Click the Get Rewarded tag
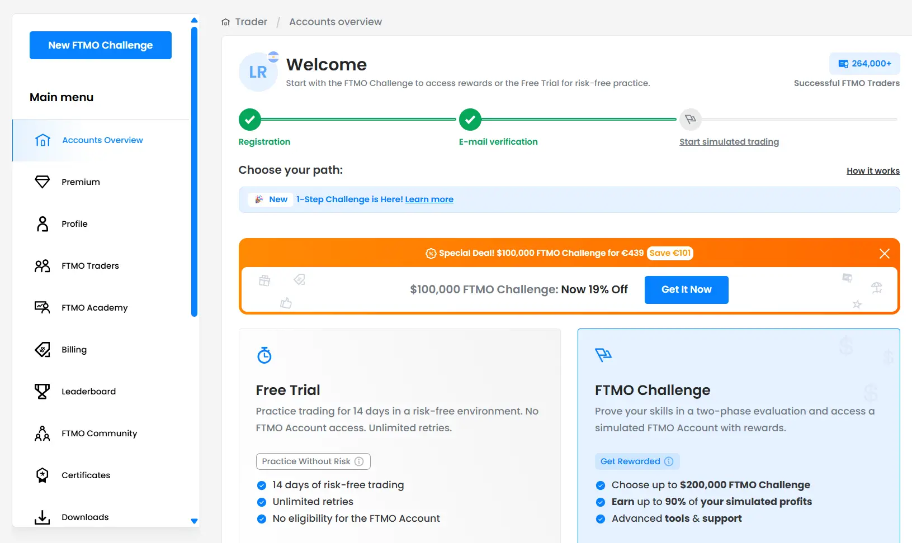The height and width of the screenshot is (543, 912). pos(637,461)
